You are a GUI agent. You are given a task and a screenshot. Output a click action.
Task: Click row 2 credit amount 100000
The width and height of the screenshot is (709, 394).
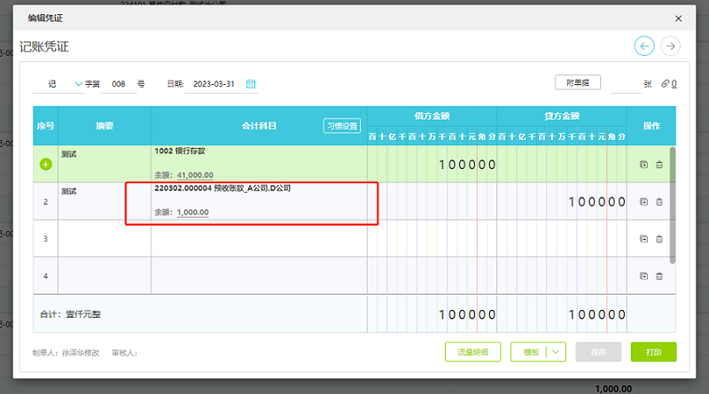tap(596, 202)
